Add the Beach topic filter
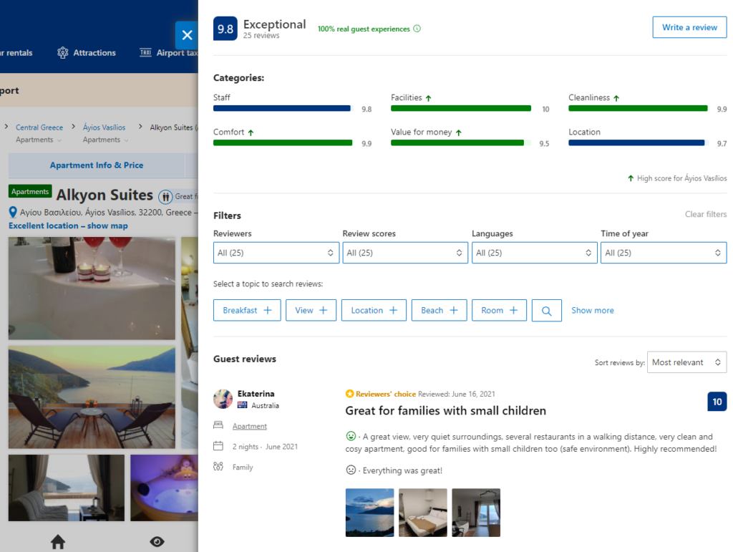Viewport: 733px width, 552px height. point(439,310)
